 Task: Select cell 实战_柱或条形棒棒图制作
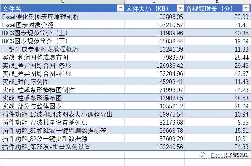63,90
